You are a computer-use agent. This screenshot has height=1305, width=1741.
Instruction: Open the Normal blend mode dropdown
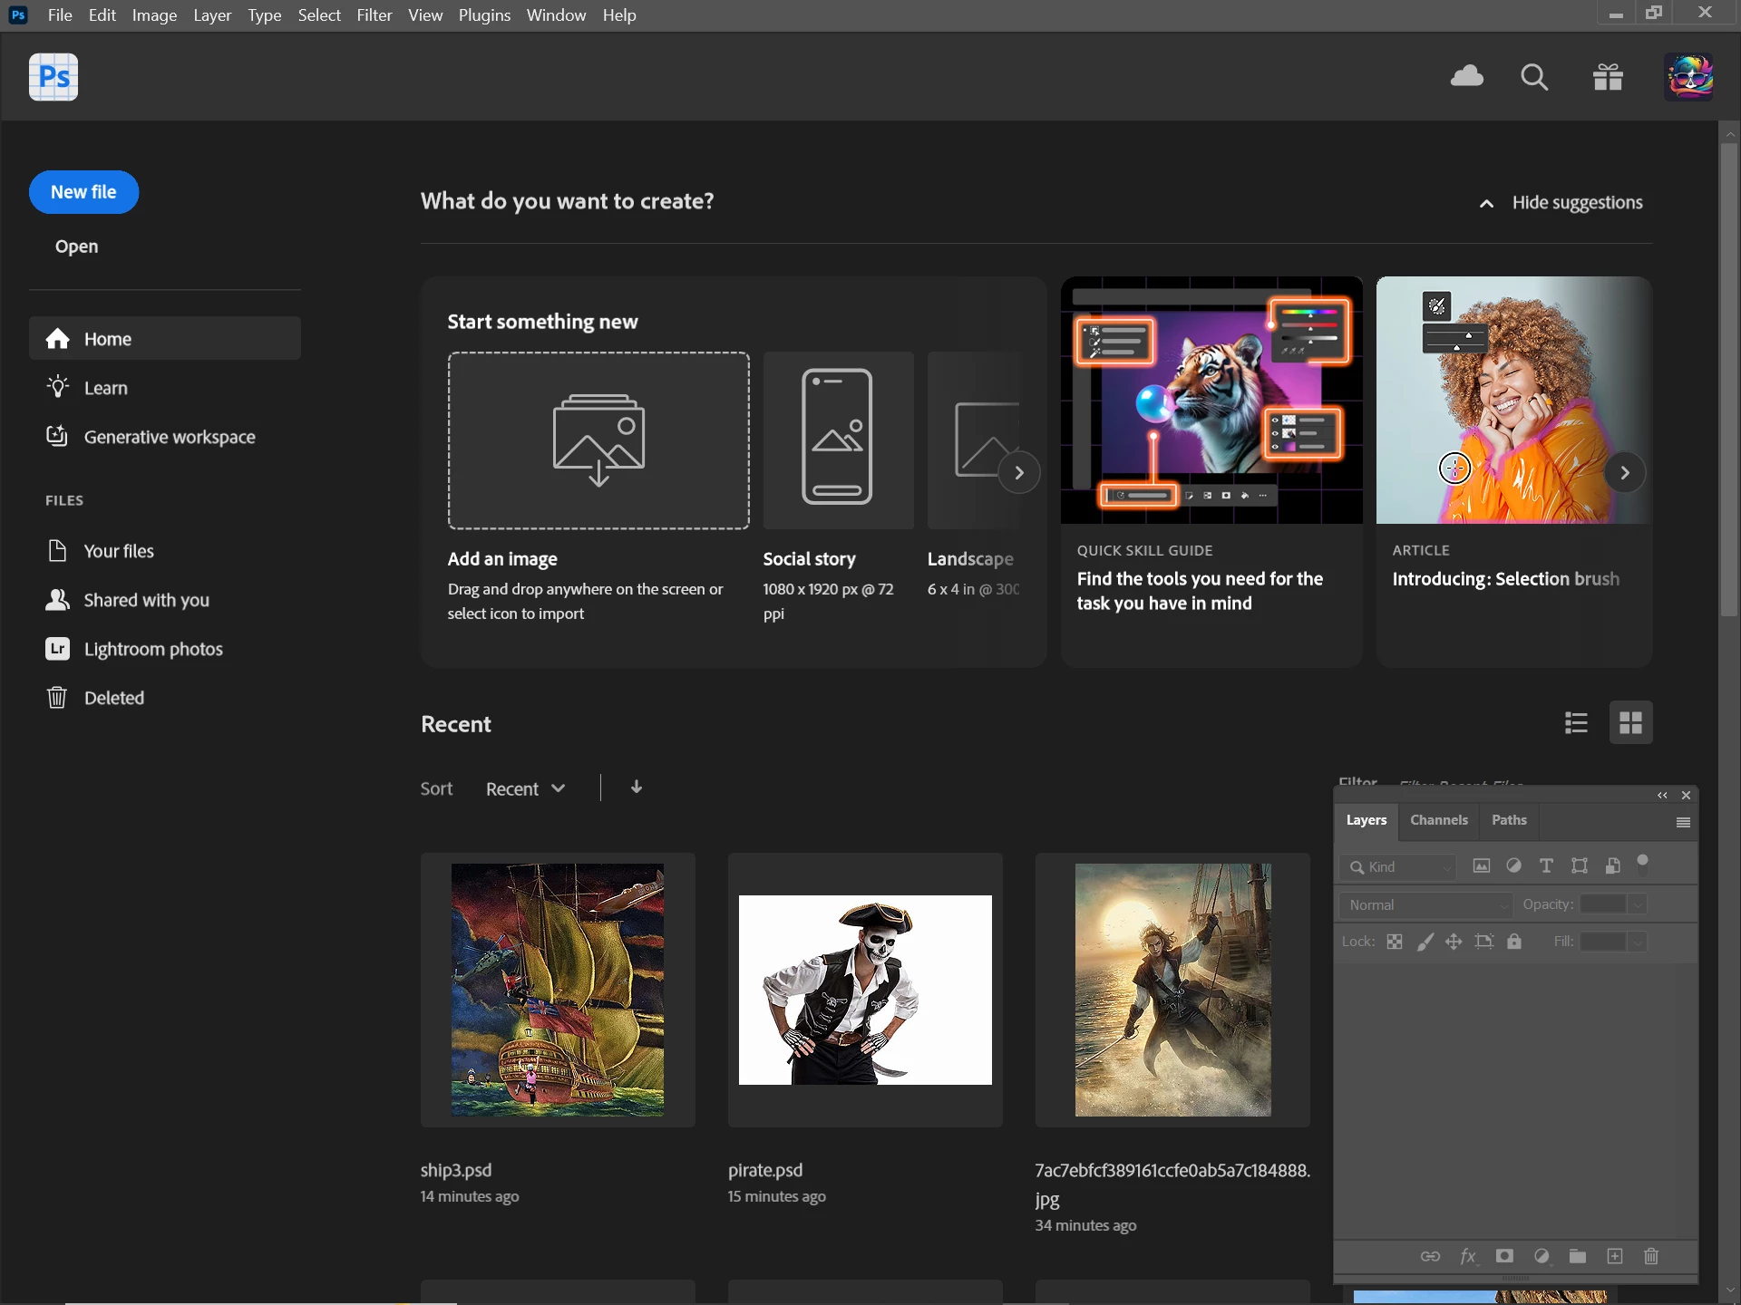(1426, 904)
